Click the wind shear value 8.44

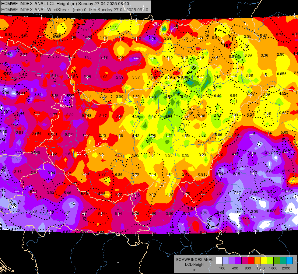pos(254,192)
